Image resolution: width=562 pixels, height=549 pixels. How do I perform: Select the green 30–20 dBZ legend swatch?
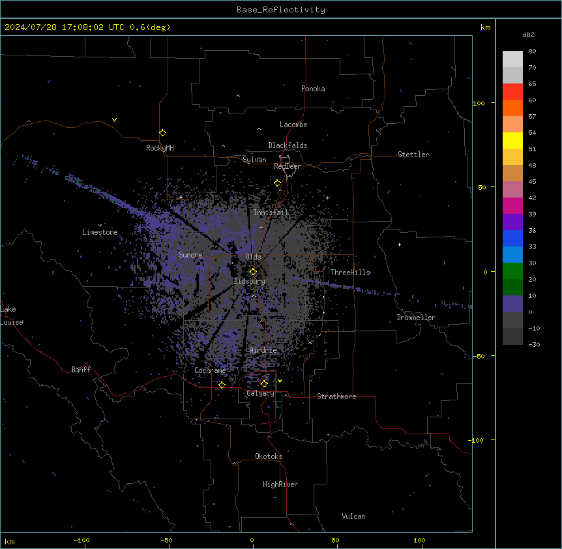point(512,271)
